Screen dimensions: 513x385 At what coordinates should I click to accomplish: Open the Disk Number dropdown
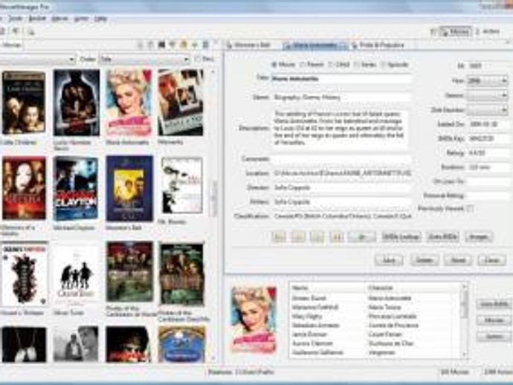487,110
